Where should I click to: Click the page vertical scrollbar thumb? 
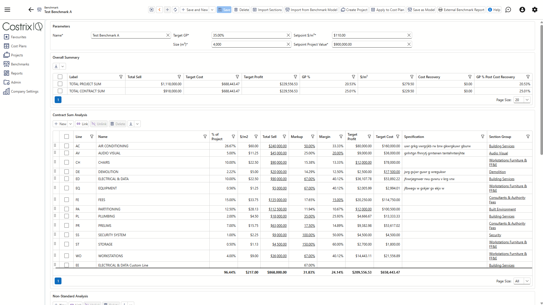tap(541, 90)
